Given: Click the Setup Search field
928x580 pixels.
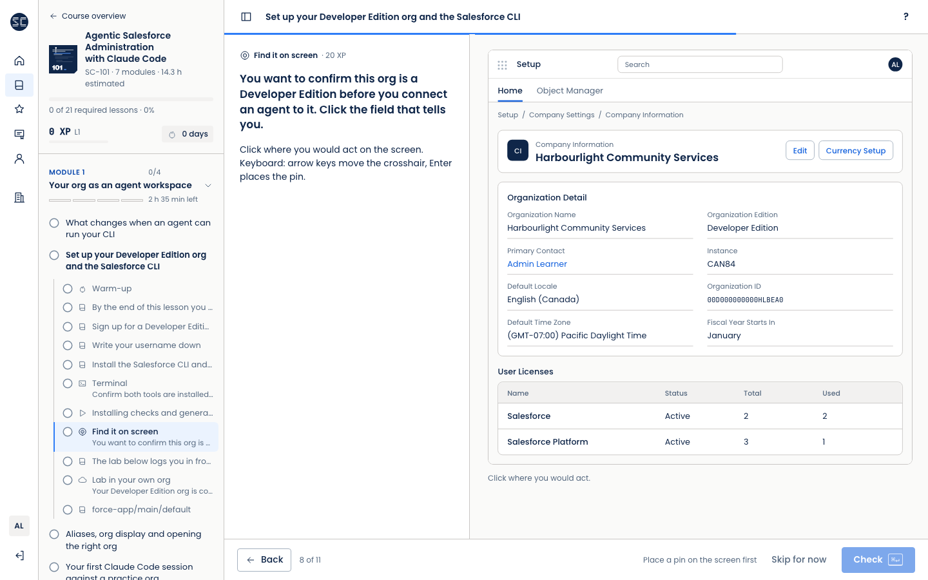Looking at the screenshot, I should pyautogui.click(x=700, y=64).
